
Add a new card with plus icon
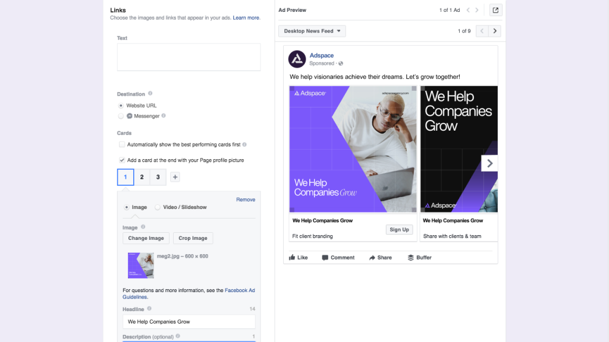pyautogui.click(x=175, y=177)
